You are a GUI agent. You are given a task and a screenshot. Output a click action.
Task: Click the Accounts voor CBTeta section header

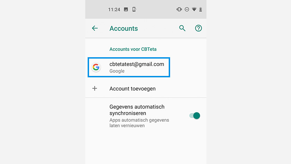coord(133,49)
